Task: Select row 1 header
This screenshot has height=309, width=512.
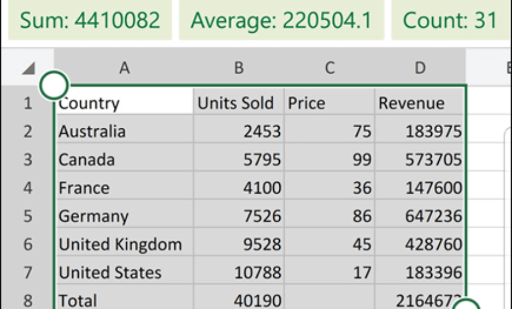Action: 27,103
